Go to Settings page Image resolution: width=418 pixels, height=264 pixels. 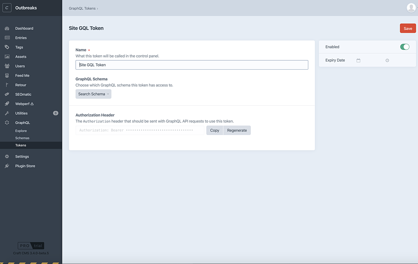22,157
